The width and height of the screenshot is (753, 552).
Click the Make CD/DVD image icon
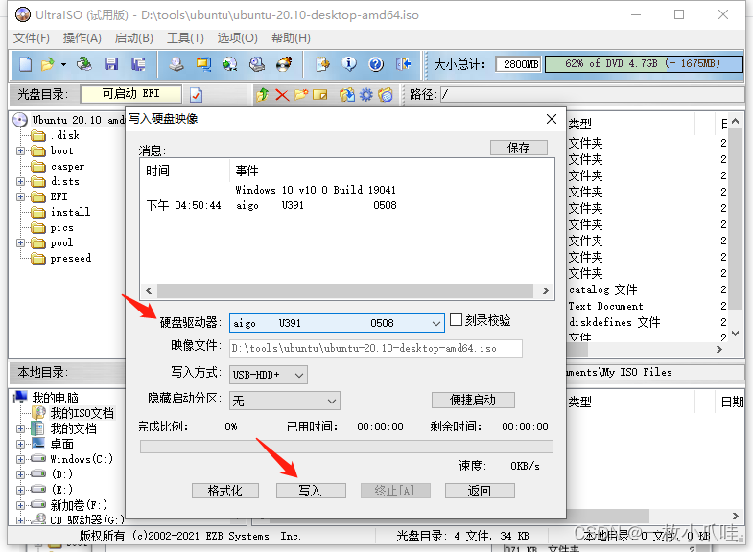pyautogui.click(x=176, y=64)
